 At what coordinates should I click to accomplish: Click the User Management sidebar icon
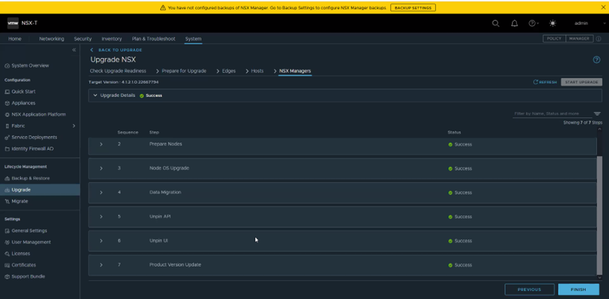coord(7,242)
